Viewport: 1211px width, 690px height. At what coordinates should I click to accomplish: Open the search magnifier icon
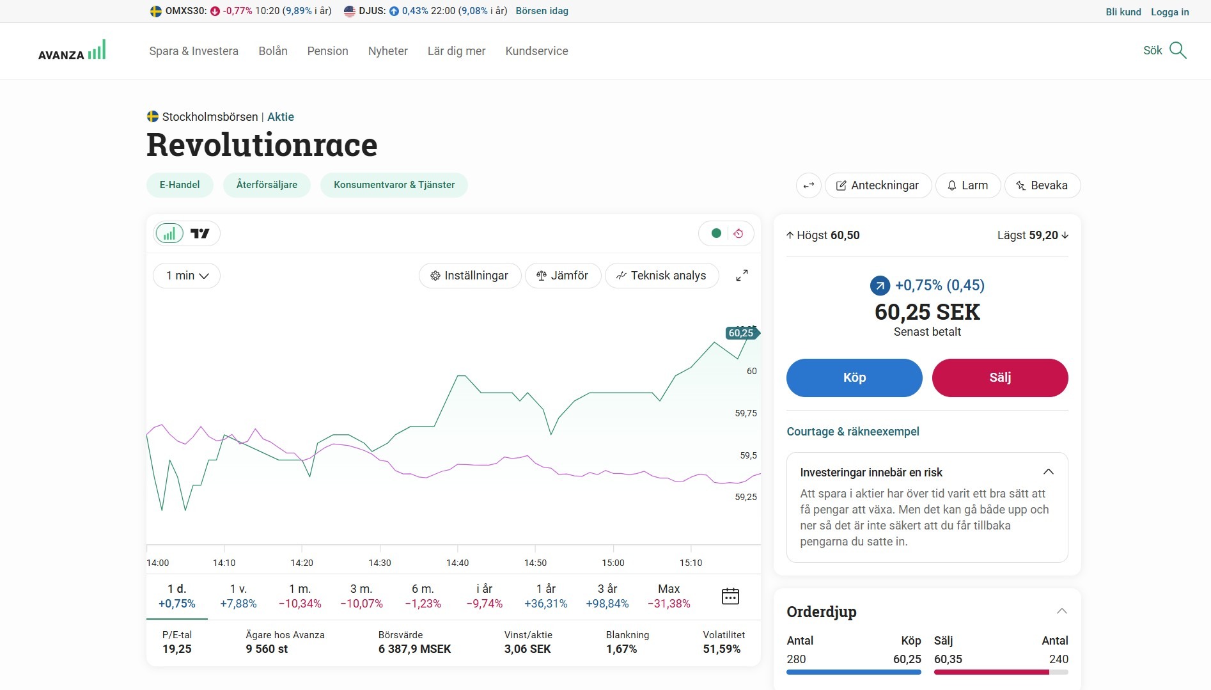[x=1178, y=51]
